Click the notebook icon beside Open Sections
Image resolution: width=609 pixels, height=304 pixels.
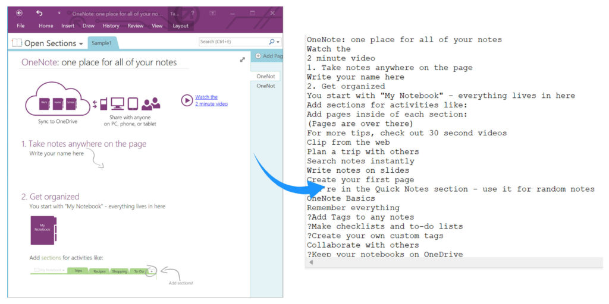point(17,43)
